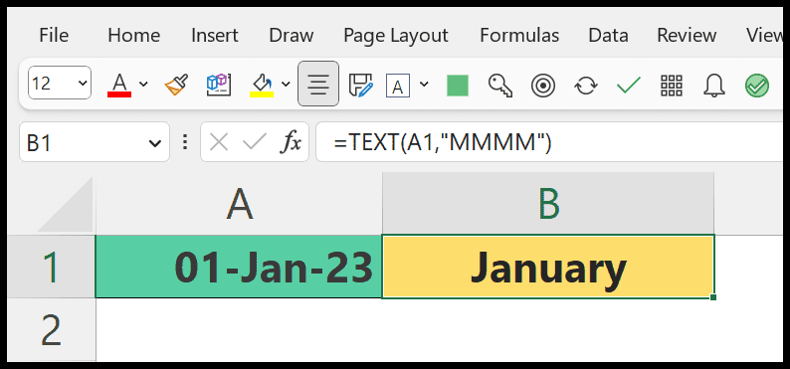The width and height of the screenshot is (790, 369).
Task: Click the green checkmark toolbar icon
Action: [628, 86]
